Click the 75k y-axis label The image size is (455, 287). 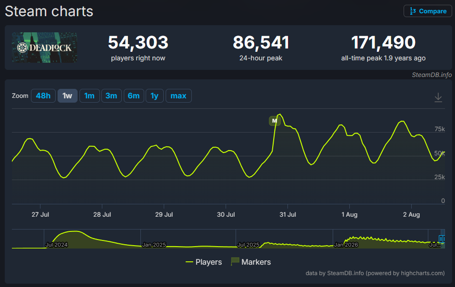click(x=440, y=129)
